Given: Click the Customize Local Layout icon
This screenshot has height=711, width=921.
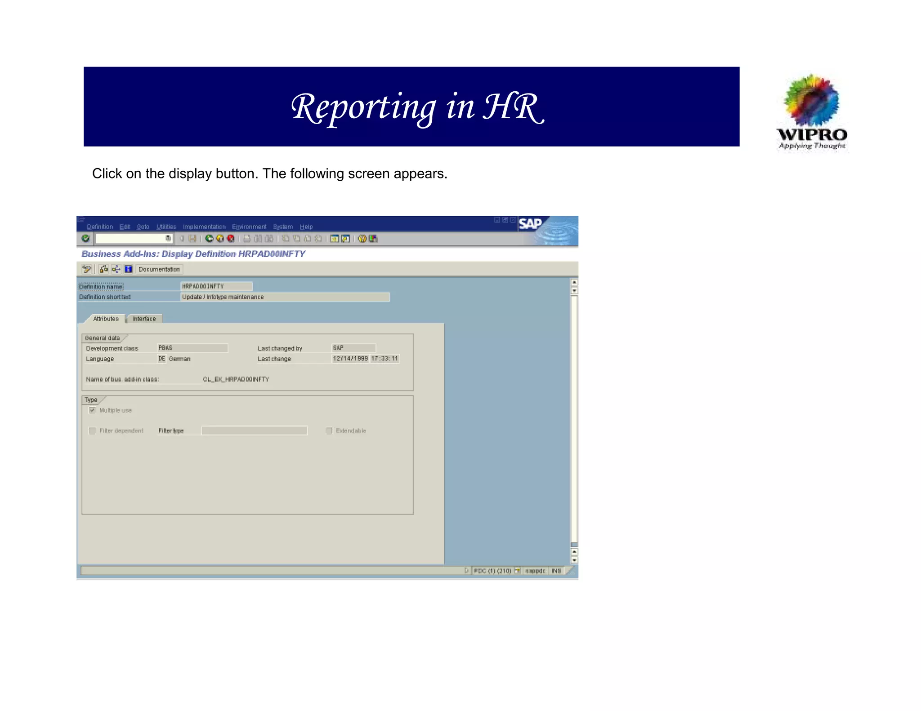Looking at the screenshot, I should 373,239.
